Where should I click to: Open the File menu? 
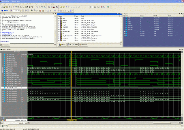(x=1, y=4)
